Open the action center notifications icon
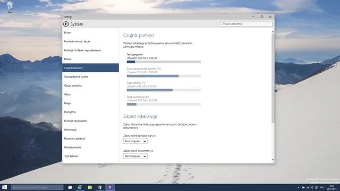 pyautogui.click(x=317, y=187)
